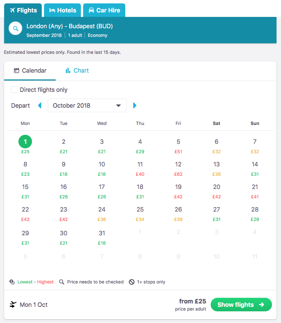
Task: Click the 1+ stops only prohibition icon
Action: tap(131, 282)
